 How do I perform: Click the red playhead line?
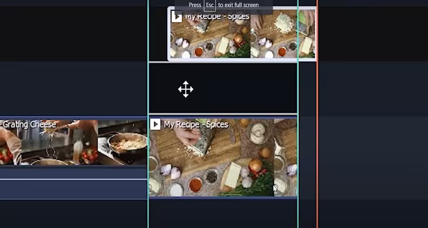point(317,114)
